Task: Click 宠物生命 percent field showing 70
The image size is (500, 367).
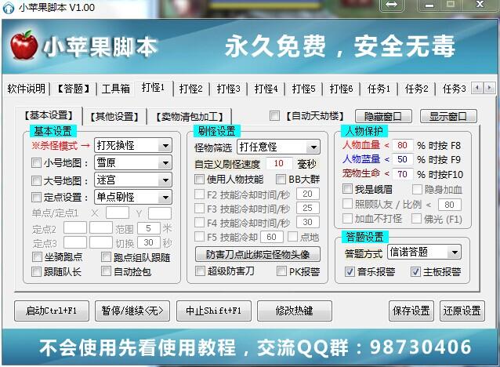Action: (x=402, y=174)
